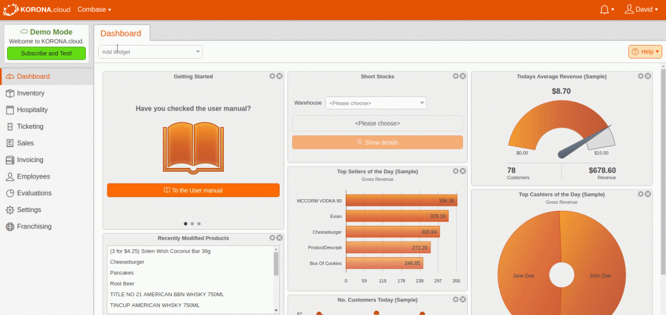Open gear of Top Sellers of the Day widget

(456, 171)
